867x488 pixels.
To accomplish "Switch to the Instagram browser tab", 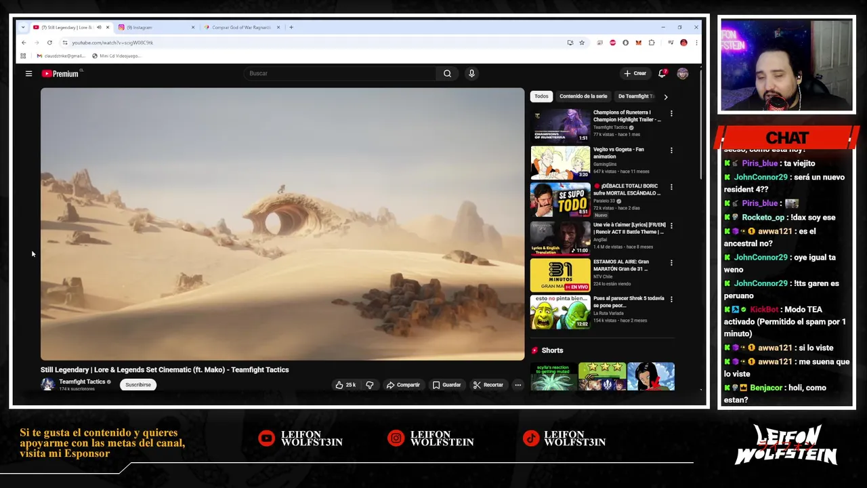I will click(x=154, y=27).
